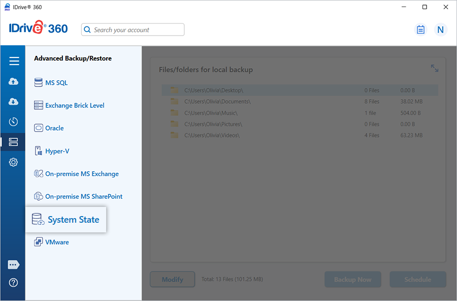457x301 pixels.
Task: Open the scheduler clock icon
Action: point(14,122)
